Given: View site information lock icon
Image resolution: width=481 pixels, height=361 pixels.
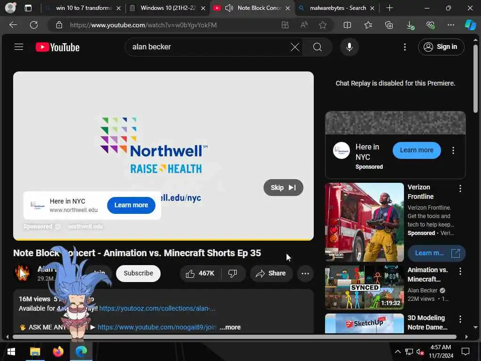Looking at the screenshot, I should (x=59, y=25).
